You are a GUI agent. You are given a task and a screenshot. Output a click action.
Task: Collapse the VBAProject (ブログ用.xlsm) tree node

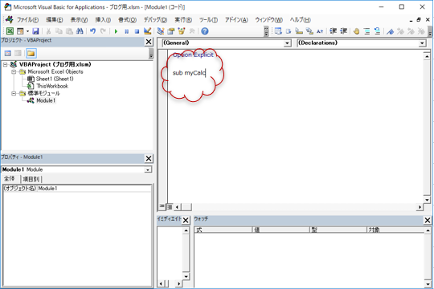[x=5, y=64]
